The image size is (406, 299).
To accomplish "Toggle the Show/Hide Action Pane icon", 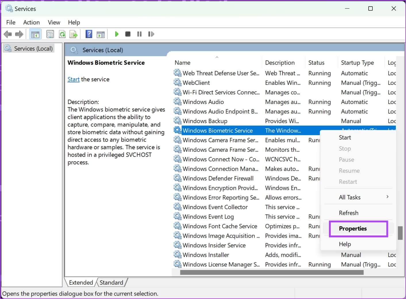I will tap(101, 34).
